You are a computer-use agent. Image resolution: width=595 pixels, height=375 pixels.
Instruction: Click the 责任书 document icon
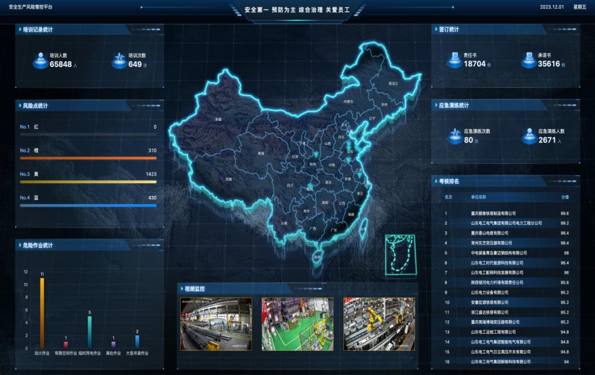454,60
